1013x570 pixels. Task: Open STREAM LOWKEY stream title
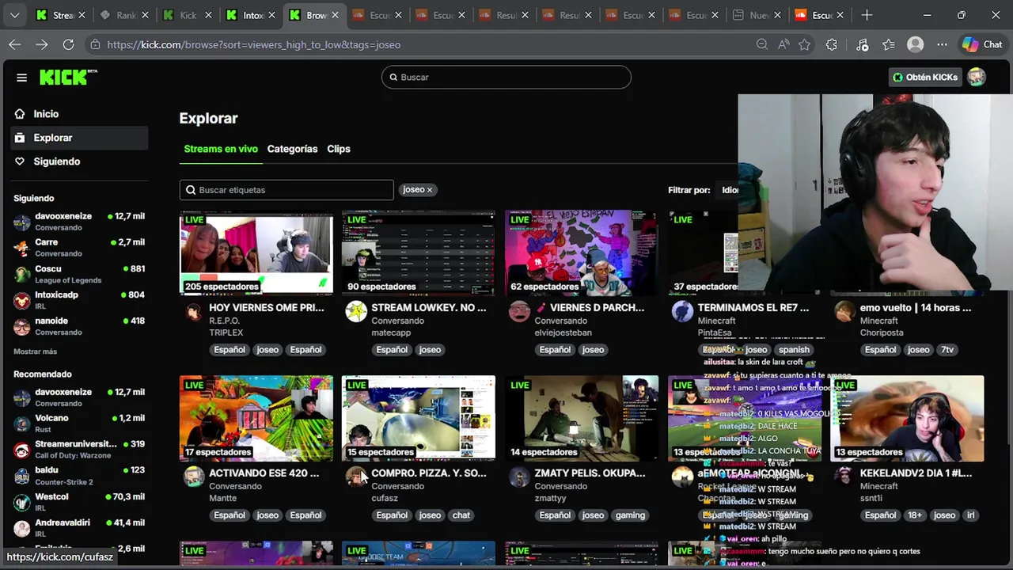(x=429, y=308)
